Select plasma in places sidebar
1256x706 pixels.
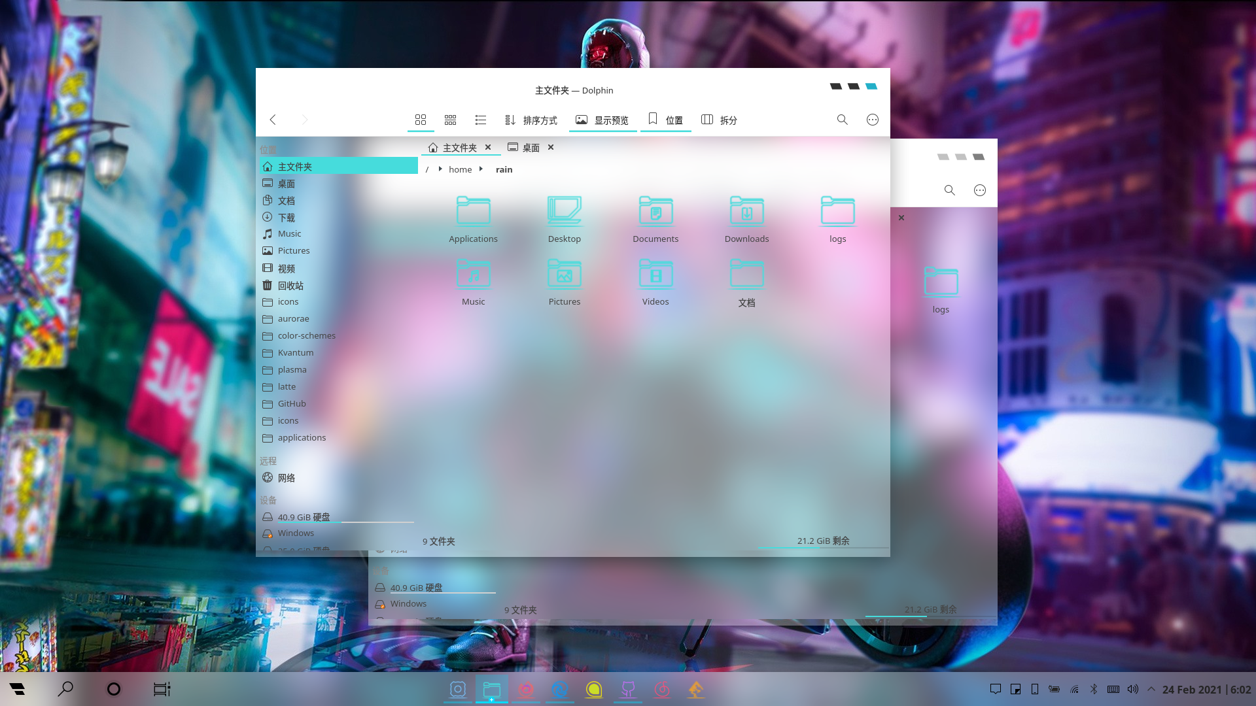pos(339,370)
